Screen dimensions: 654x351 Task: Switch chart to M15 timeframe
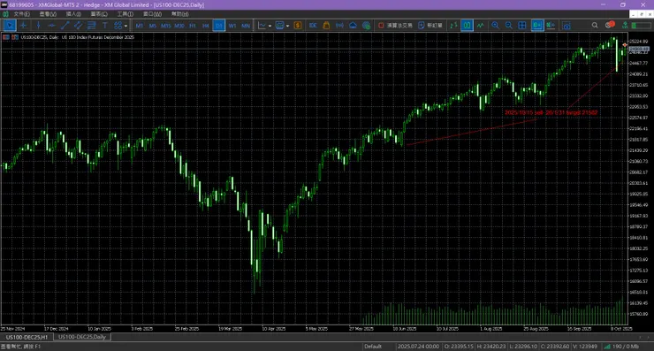(x=166, y=26)
